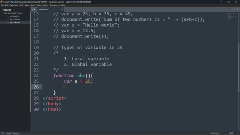Screen dimensions: 240x135
Task: Collapse the JavaScript Course folder arrow
Action: pyautogui.click(x=3, y=13)
